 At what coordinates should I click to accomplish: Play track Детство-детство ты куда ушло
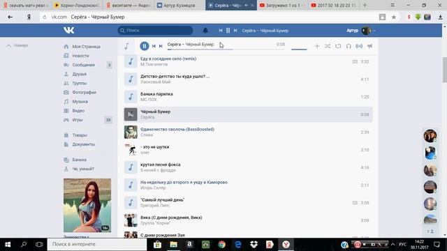point(248,79)
